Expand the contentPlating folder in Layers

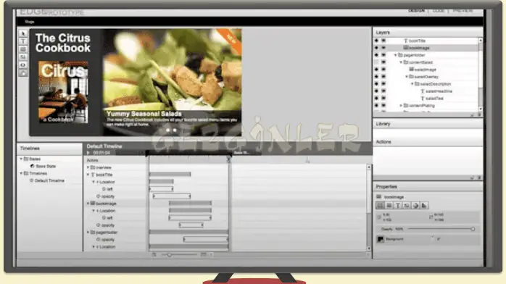(401, 105)
